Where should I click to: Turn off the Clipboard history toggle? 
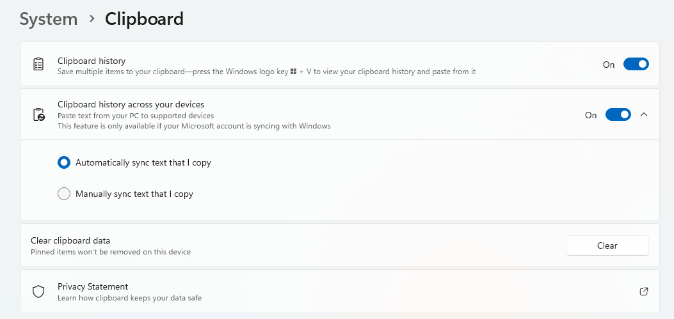point(636,64)
